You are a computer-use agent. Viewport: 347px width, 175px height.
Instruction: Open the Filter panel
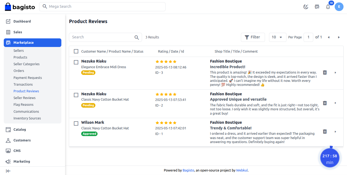pyautogui.click(x=253, y=37)
